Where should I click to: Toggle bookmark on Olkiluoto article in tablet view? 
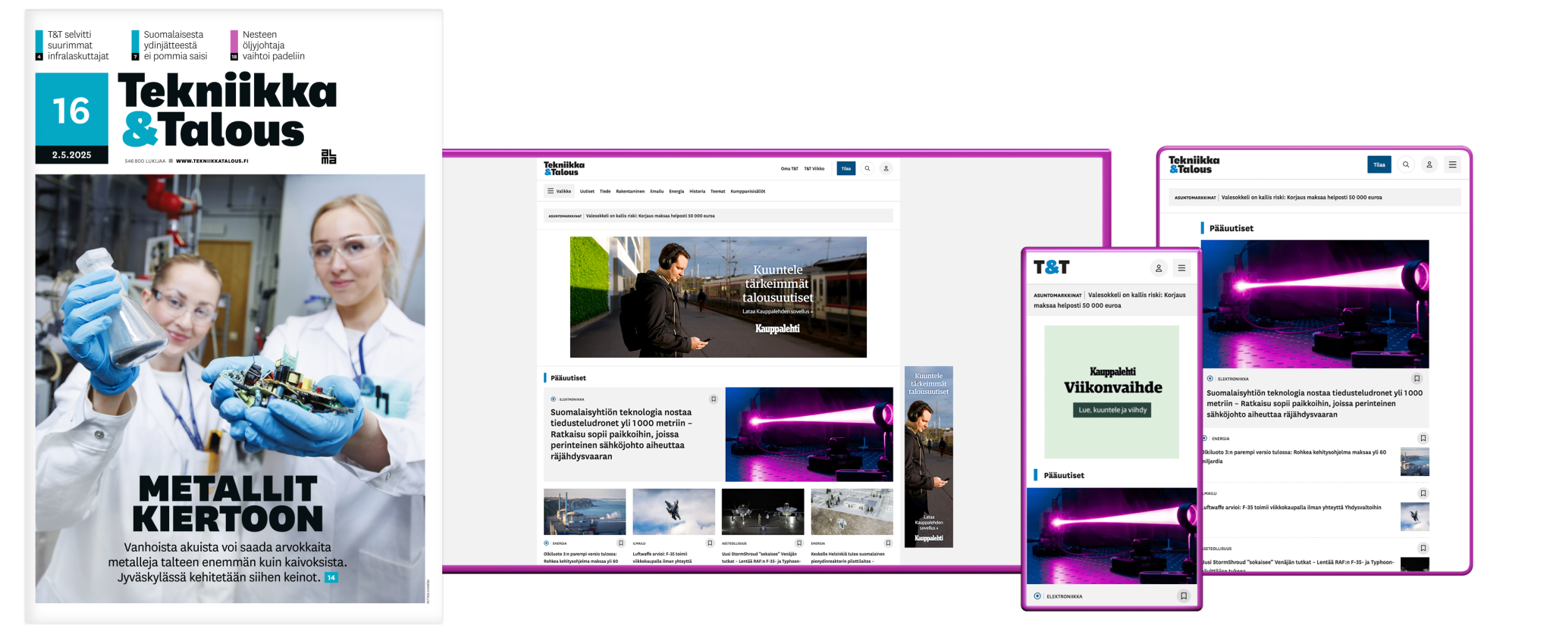tap(1423, 438)
